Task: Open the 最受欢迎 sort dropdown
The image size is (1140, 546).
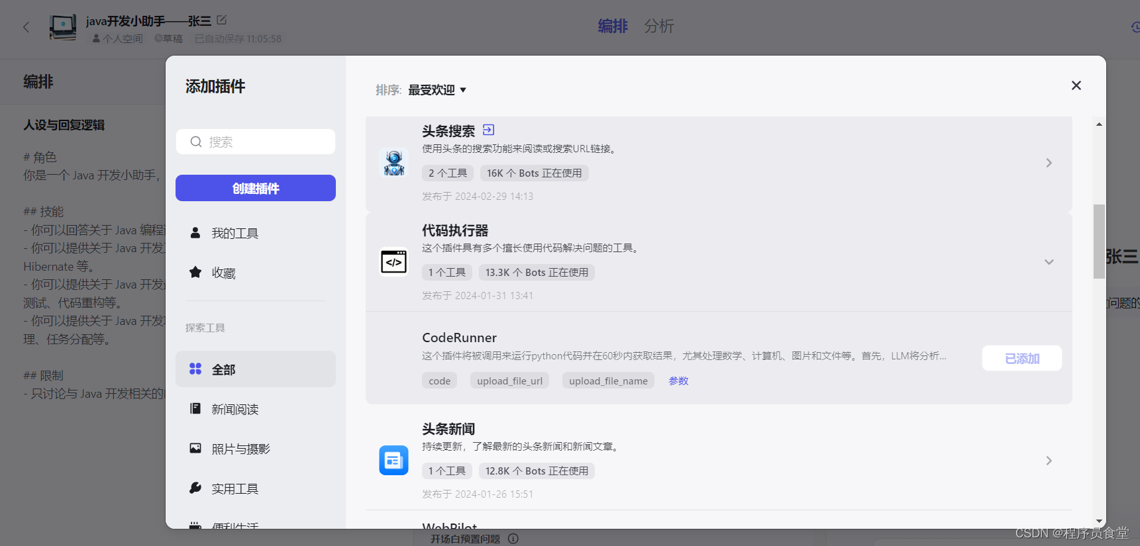Action: click(437, 90)
